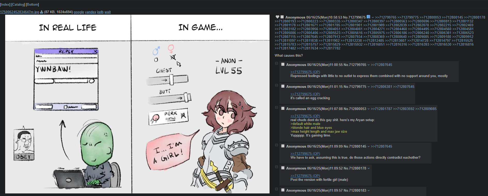Image resolution: width=488 pixels, height=196 pixels.
Task: Open the [Catalog] navigation link
Action: (x=18, y=5)
